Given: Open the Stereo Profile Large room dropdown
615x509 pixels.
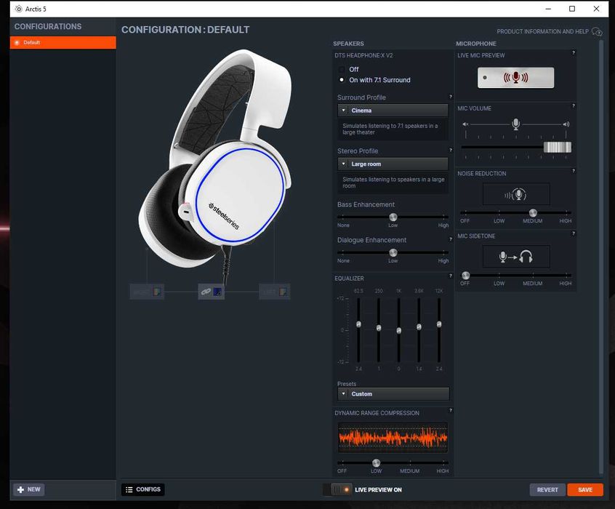Looking at the screenshot, I should click(x=393, y=164).
